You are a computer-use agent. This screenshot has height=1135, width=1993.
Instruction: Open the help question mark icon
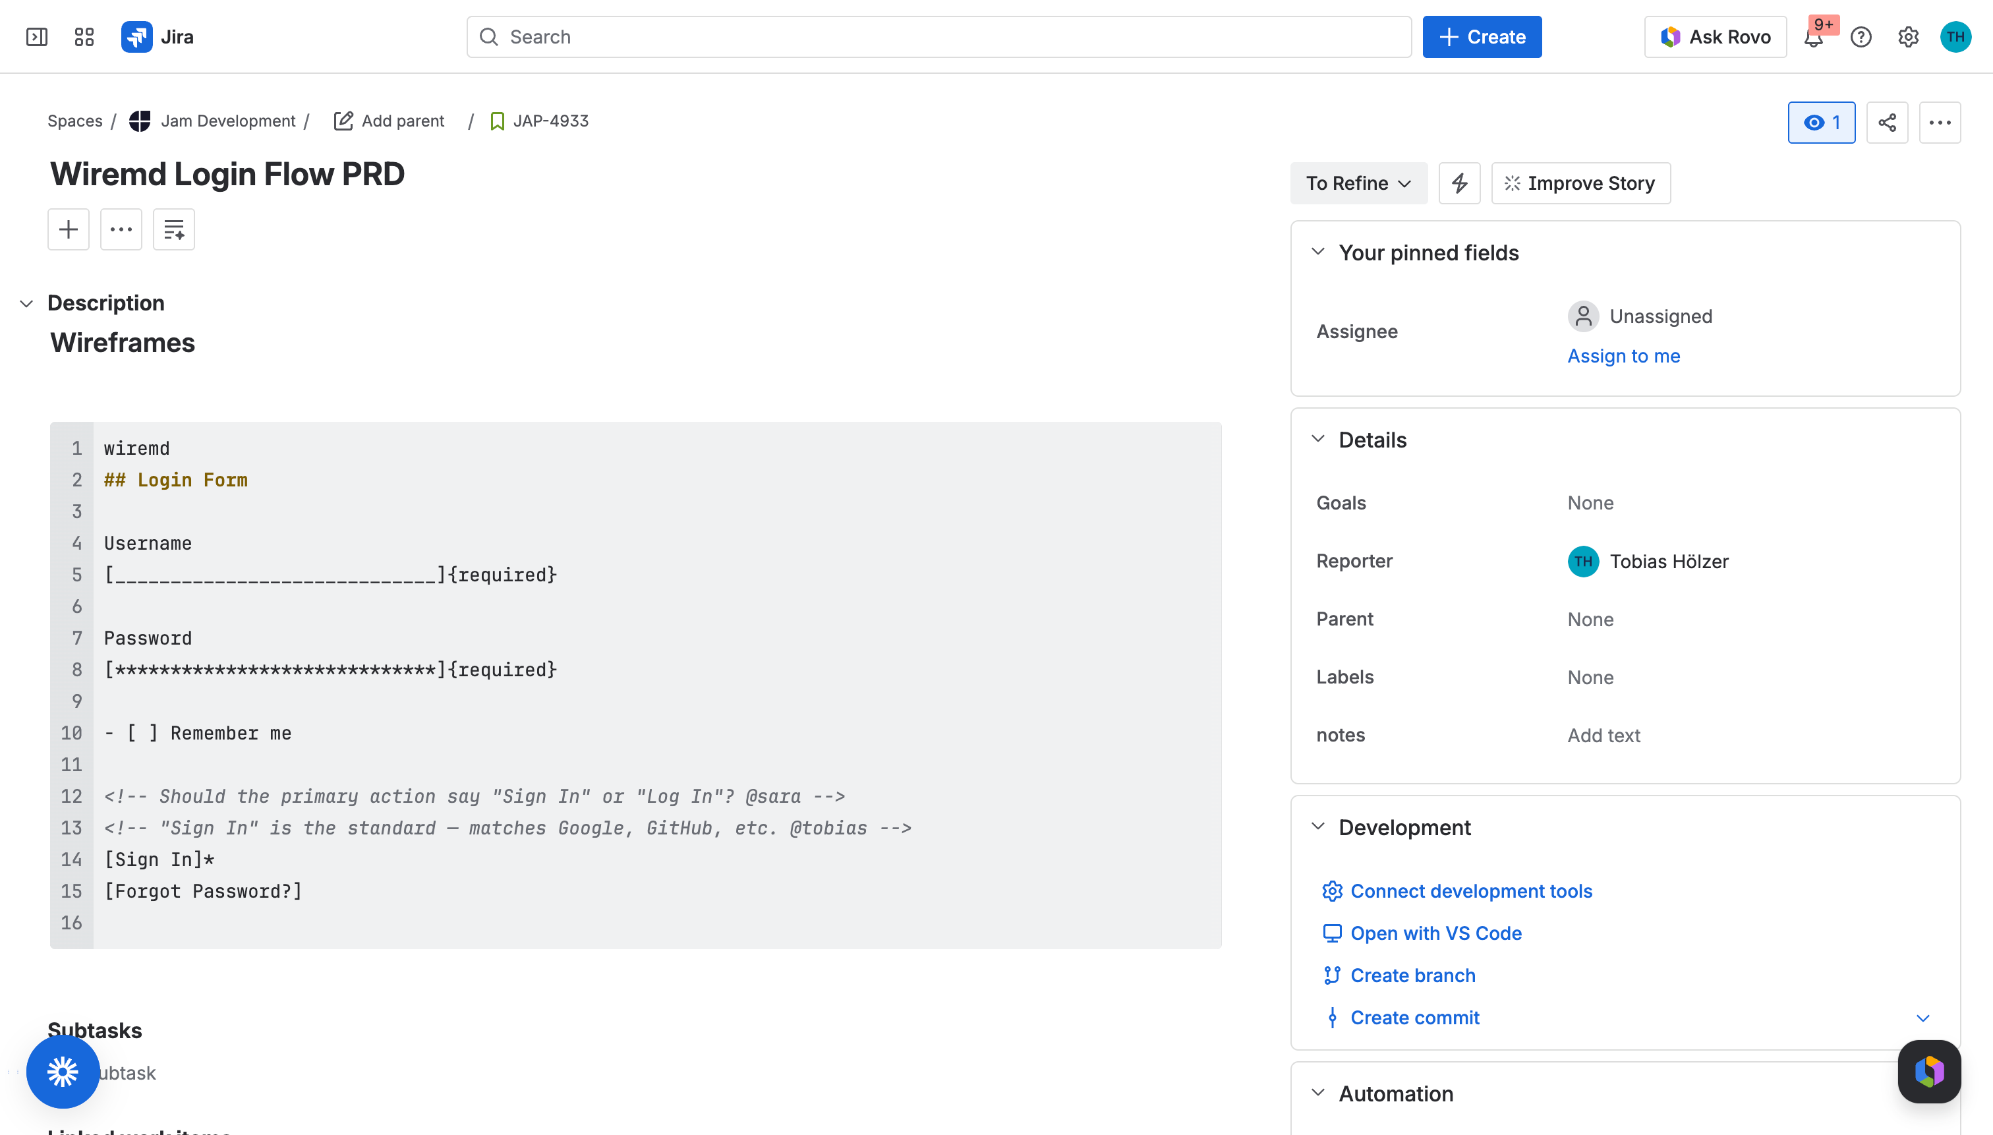click(1861, 37)
